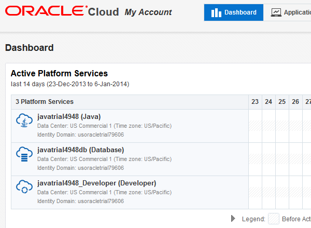Click Identity Domain text under javatrial4948 (Java)
This screenshot has width=311, height=228.
pos(80,135)
